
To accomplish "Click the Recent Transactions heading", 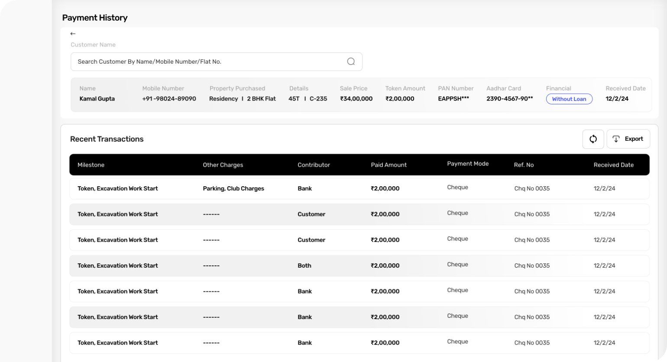I will (x=107, y=139).
